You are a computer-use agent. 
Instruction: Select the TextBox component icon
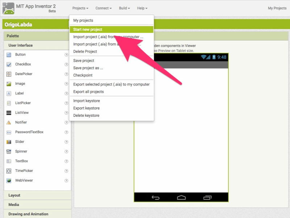tap(9, 161)
